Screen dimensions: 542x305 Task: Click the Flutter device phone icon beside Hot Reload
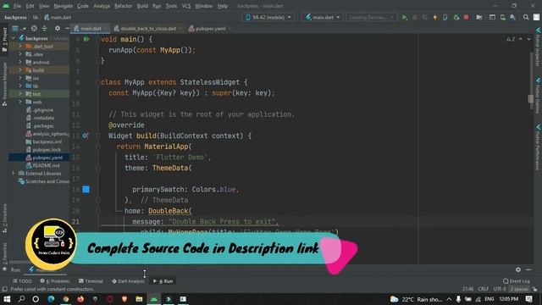(x=445, y=17)
